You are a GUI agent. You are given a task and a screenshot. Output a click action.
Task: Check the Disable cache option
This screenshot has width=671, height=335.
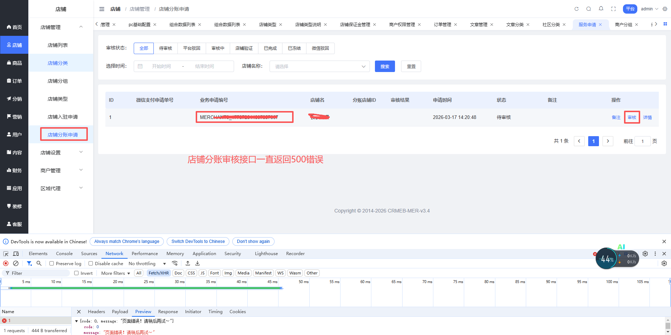[x=91, y=263]
